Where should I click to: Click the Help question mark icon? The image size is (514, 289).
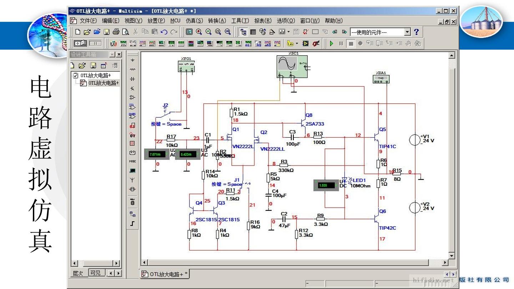coord(416,32)
